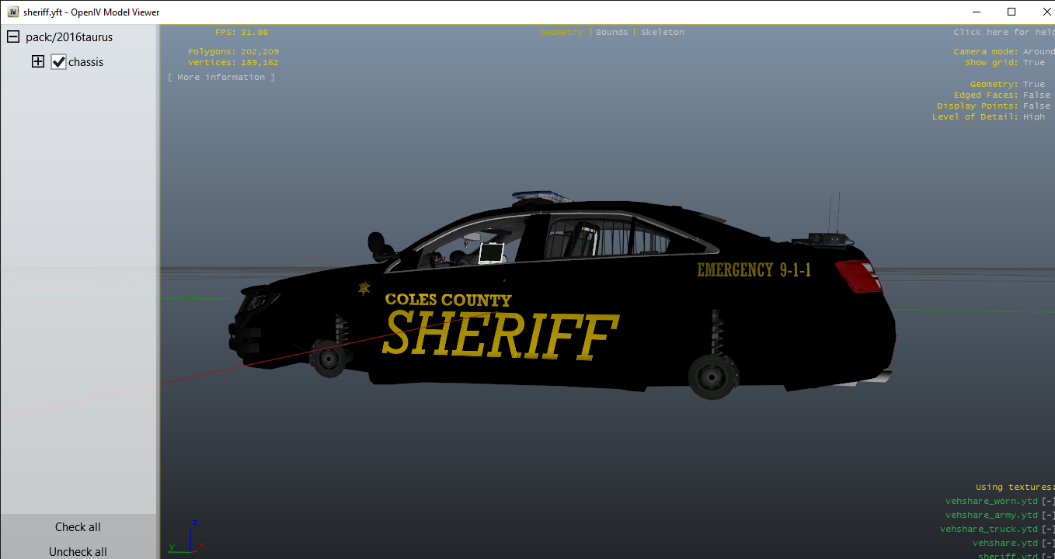Click the OpenIV icon in title bar

12,12
